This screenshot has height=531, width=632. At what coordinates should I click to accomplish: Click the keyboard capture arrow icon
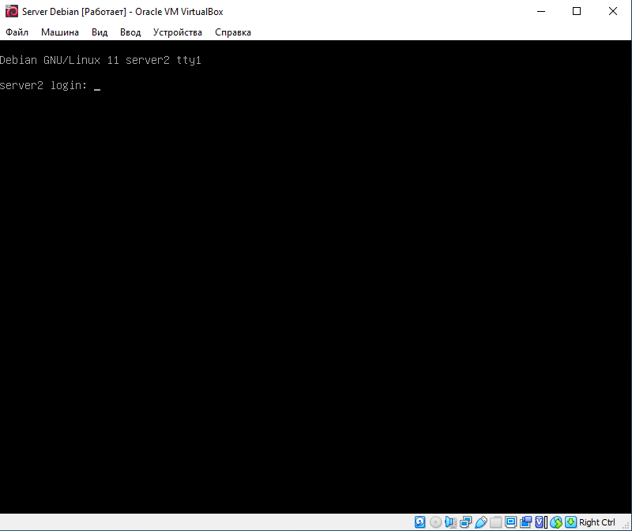tap(570, 522)
